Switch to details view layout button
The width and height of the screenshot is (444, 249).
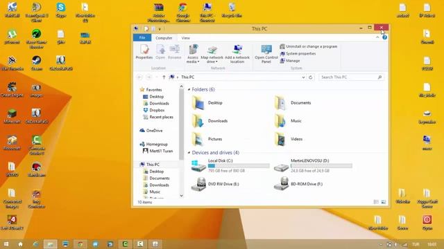(376, 202)
